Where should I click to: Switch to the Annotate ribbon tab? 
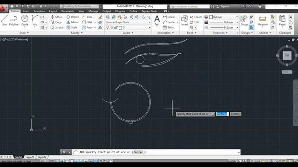(x=39, y=11)
